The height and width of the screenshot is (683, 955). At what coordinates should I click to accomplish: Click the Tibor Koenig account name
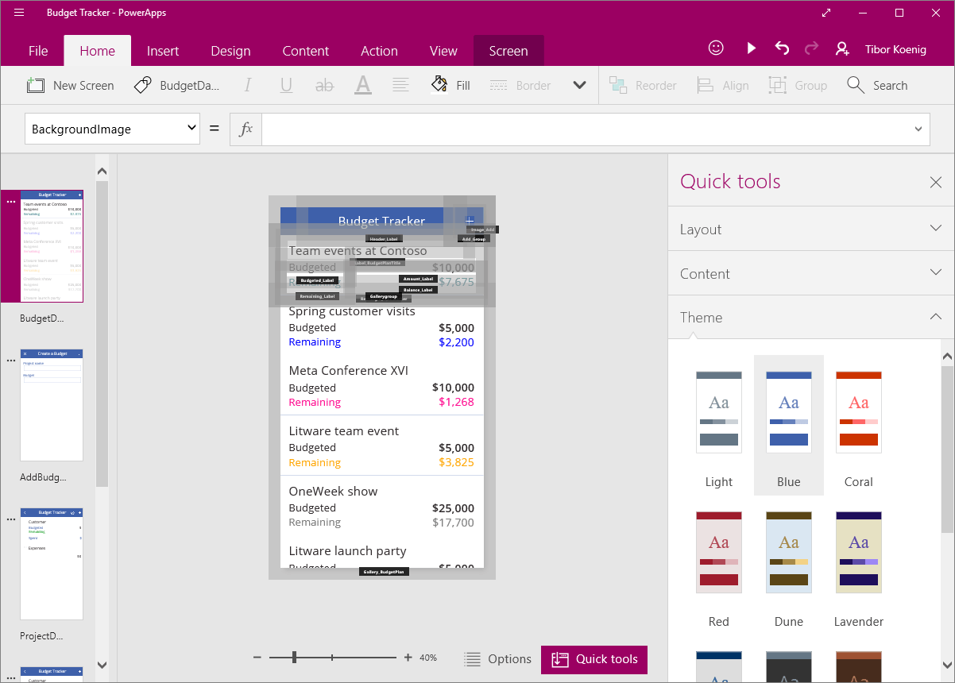[x=895, y=49]
